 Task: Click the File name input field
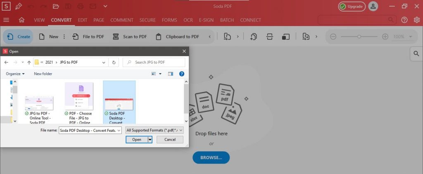point(91,130)
